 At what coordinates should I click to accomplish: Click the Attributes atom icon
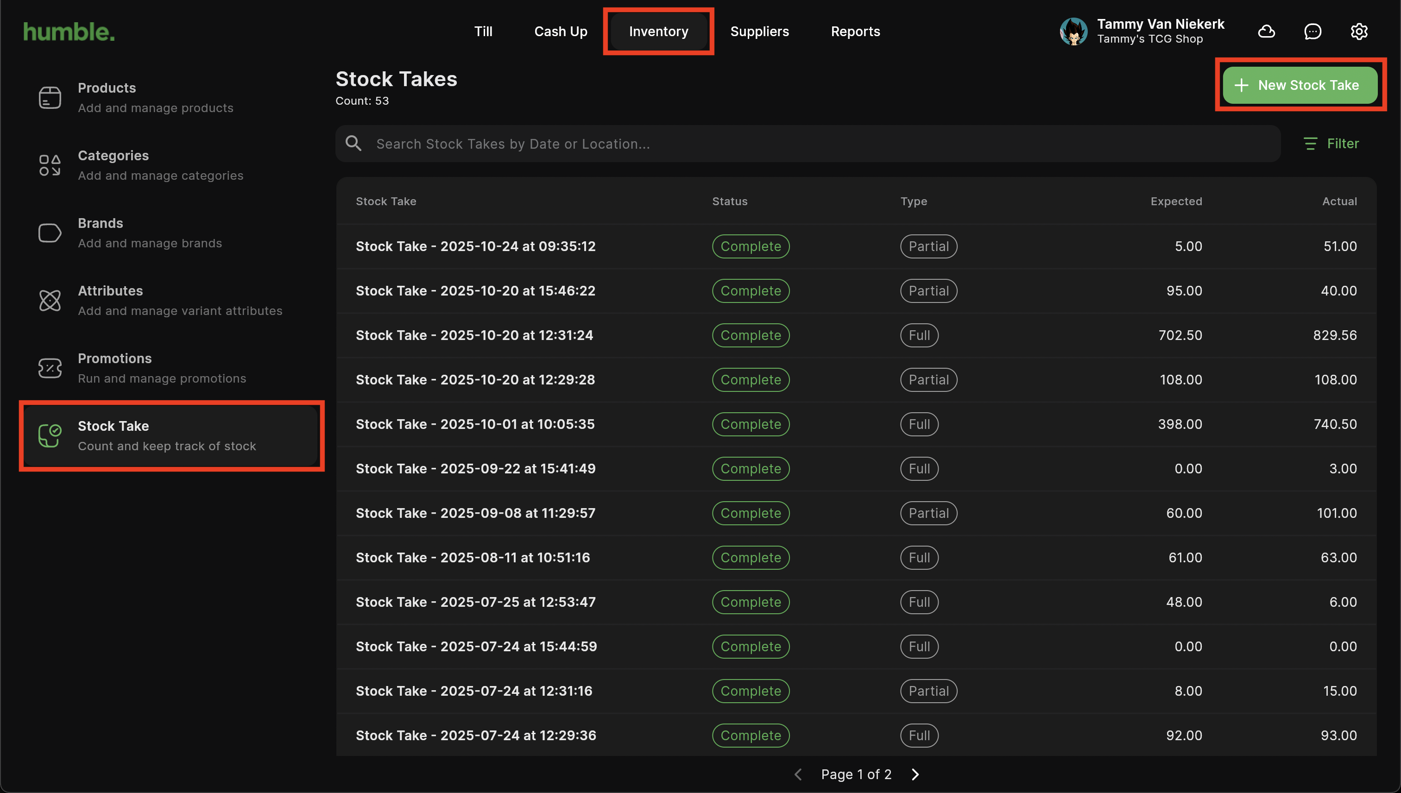tap(50, 301)
